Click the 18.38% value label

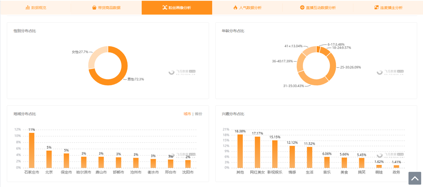click(x=240, y=131)
